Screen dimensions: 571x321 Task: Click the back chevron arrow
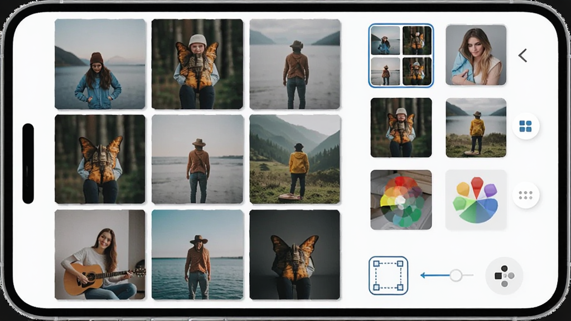tap(523, 56)
